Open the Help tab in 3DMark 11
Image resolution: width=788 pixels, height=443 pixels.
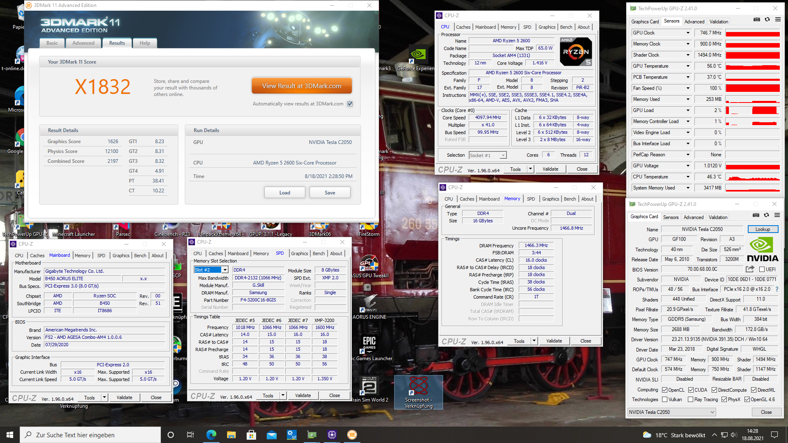tap(145, 43)
